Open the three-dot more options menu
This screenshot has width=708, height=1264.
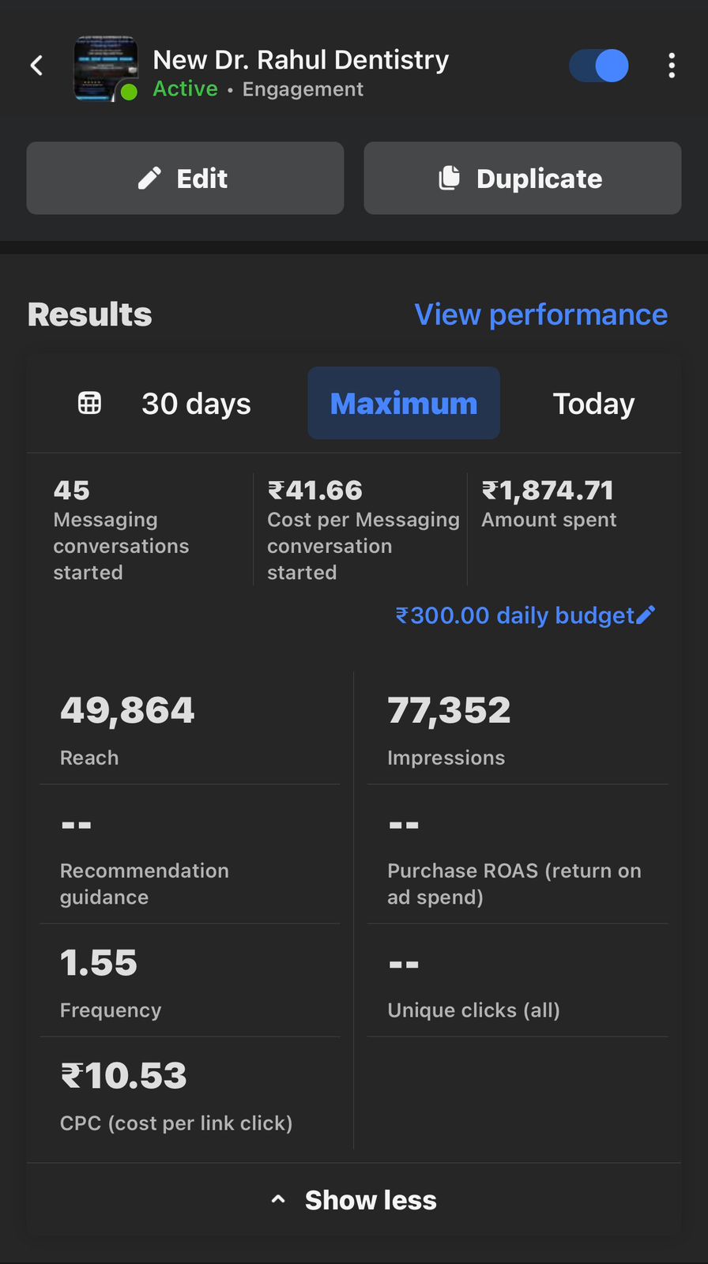tap(672, 66)
